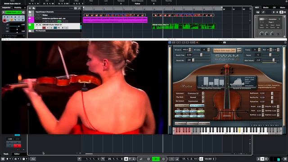Toggle the punch lock icon on transport
The width and height of the screenshot is (288, 162).
[x=126, y=159]
